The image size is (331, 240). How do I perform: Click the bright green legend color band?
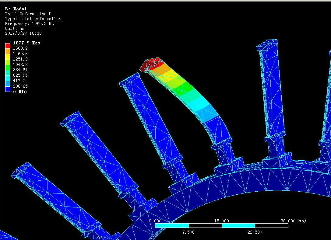pos(8,67)
